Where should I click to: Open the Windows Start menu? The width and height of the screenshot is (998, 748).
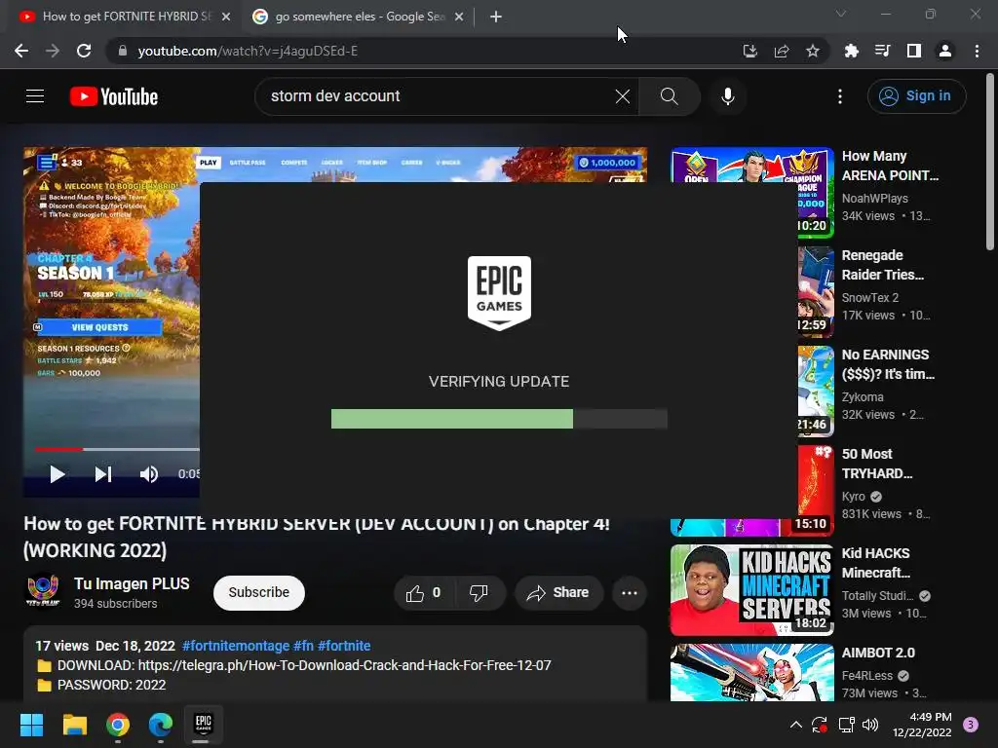pos(31,725)
